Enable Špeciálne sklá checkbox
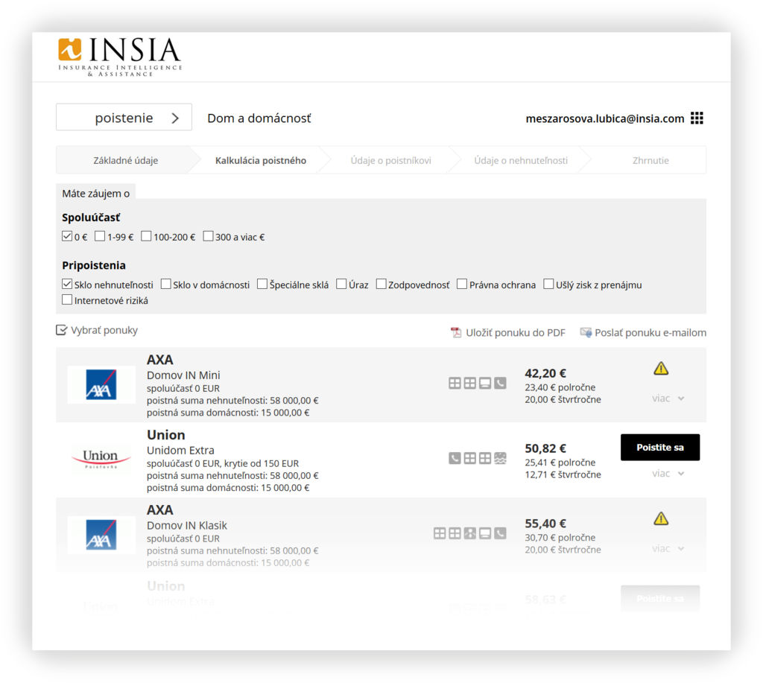The image size is (763, 683). coord(262,284)
